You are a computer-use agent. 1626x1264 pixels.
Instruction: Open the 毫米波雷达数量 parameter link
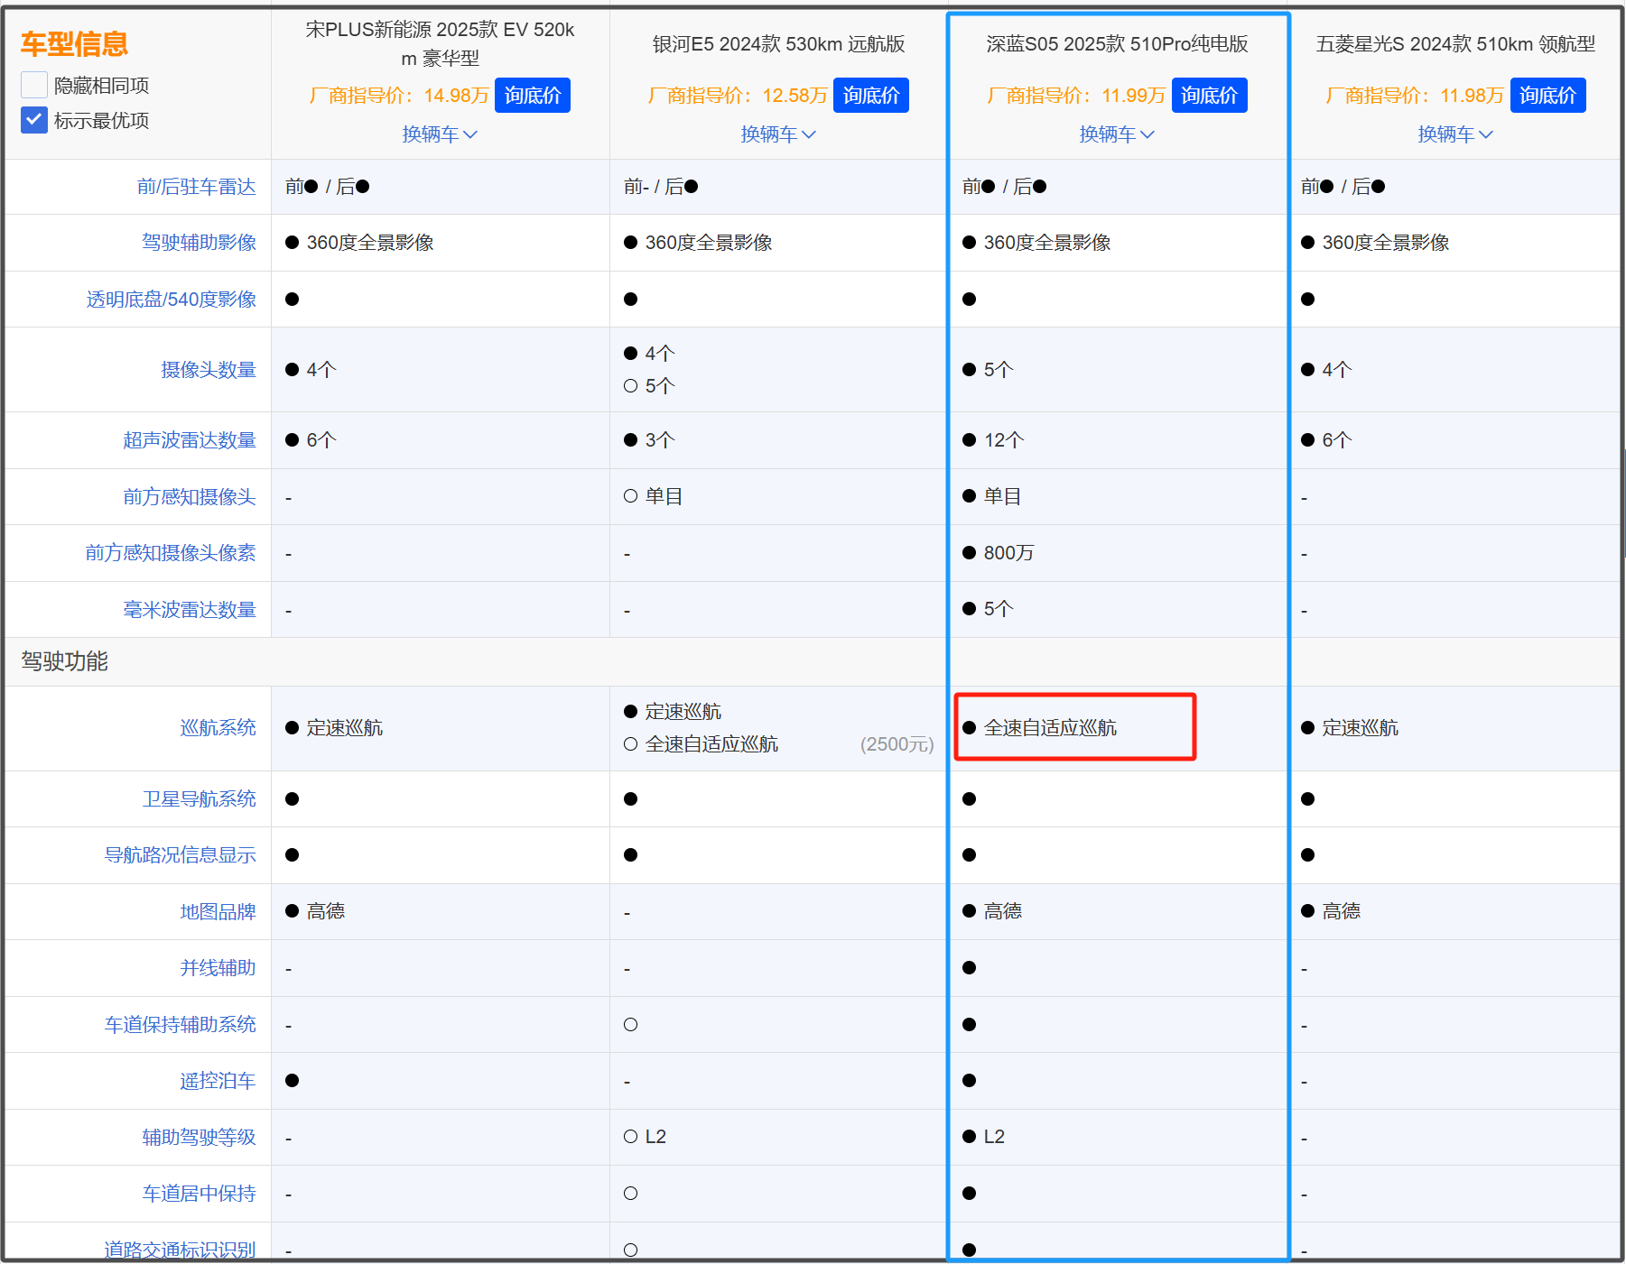190,610
